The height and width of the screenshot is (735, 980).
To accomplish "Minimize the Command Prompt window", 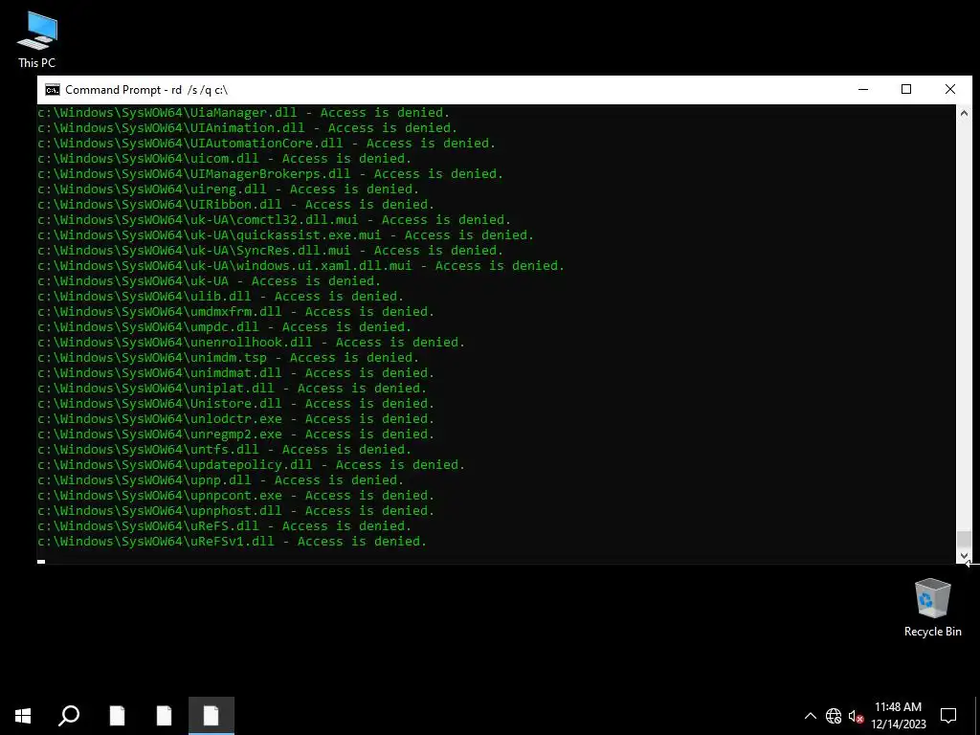I will [863, 89].
